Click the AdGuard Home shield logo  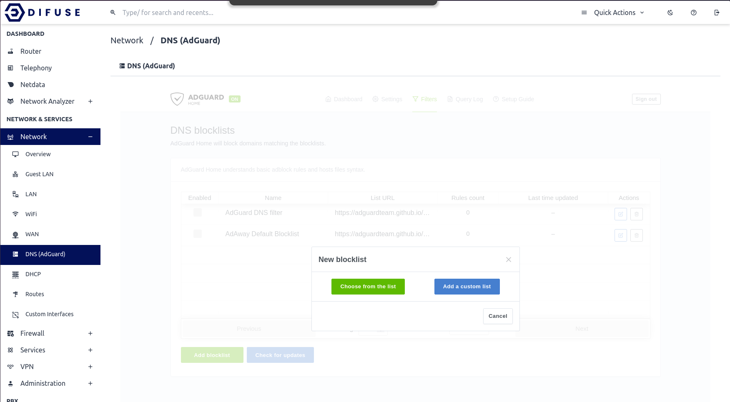[177, 99]
